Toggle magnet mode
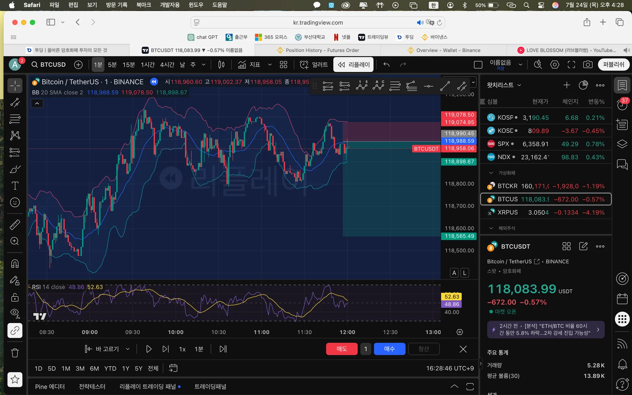This screenshot has height=395, width=632. [x=15, y=264]
